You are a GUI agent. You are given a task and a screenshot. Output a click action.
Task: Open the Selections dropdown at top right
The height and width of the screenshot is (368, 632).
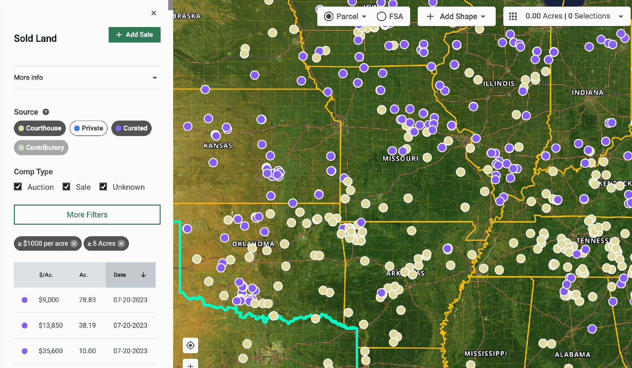pyautogui.click(x=621, y=16)
